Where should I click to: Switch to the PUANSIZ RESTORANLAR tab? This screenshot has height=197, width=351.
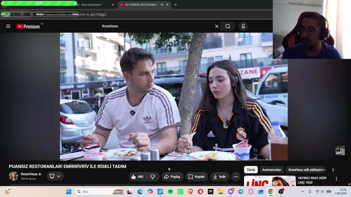pos(142,5)
